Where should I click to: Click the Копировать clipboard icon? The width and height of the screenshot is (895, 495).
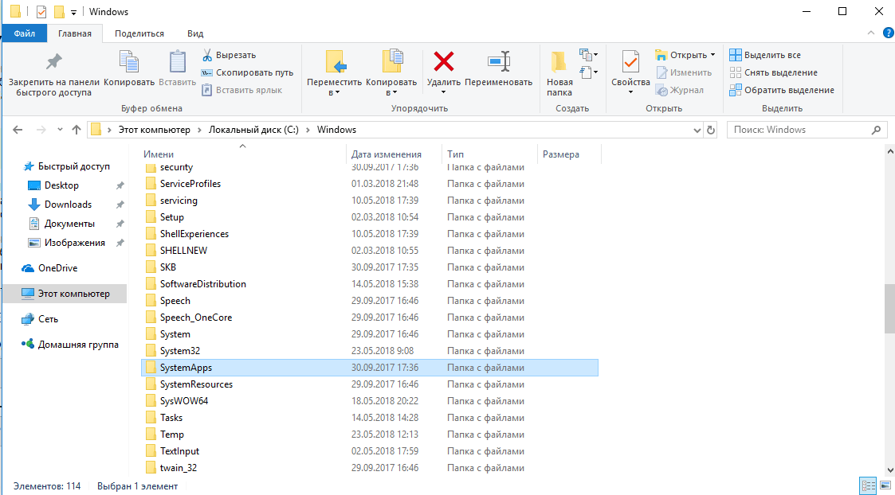(x=129, y=61)
